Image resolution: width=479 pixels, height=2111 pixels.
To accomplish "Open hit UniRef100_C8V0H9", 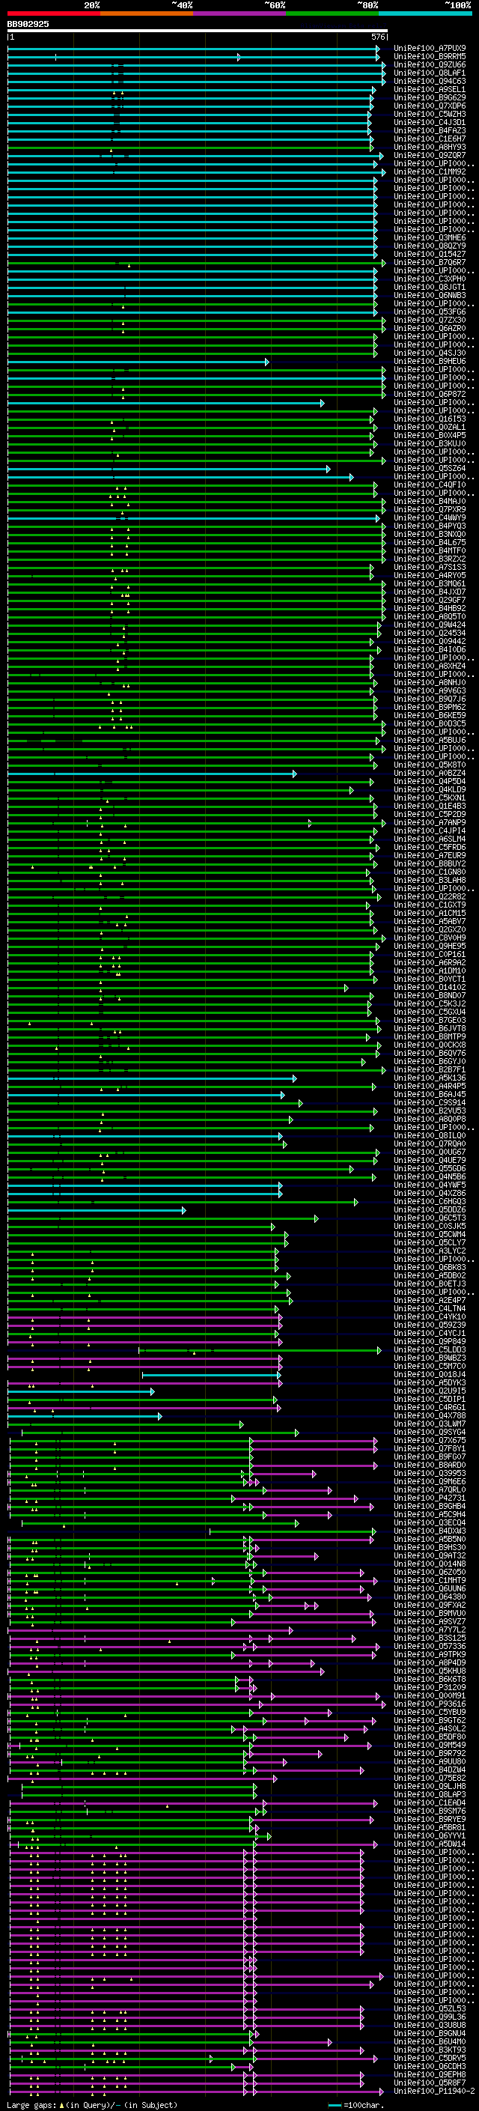I will tap(430, 938).
